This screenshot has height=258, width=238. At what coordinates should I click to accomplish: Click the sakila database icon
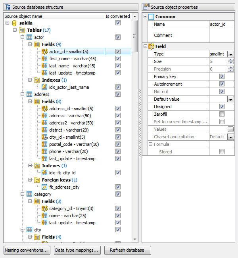pyautogui.click(x=15, y=23)
